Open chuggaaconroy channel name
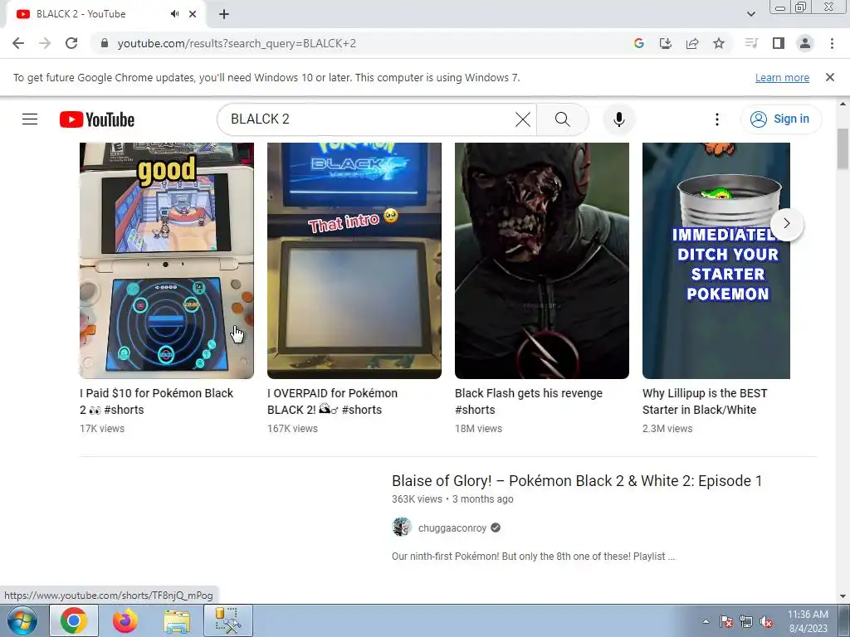Viewport: 850px width, 637px height. pos(452,528)
